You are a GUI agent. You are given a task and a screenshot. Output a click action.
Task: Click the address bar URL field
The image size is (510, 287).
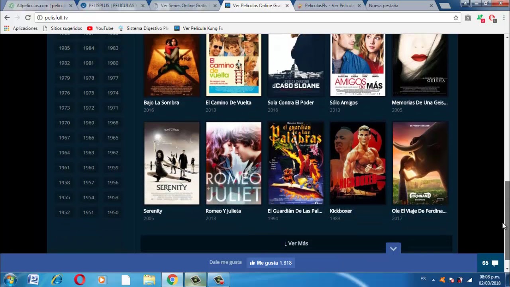pos(247,18)
